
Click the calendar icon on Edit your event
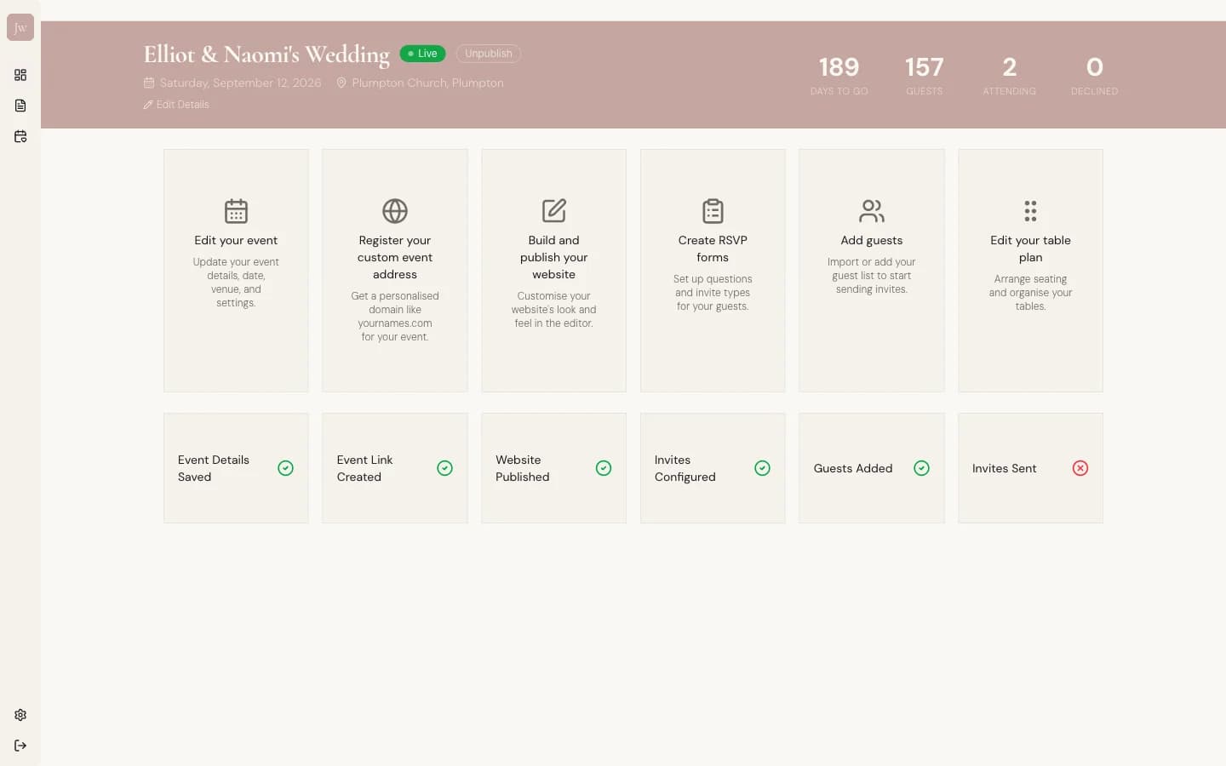(236, 211)
